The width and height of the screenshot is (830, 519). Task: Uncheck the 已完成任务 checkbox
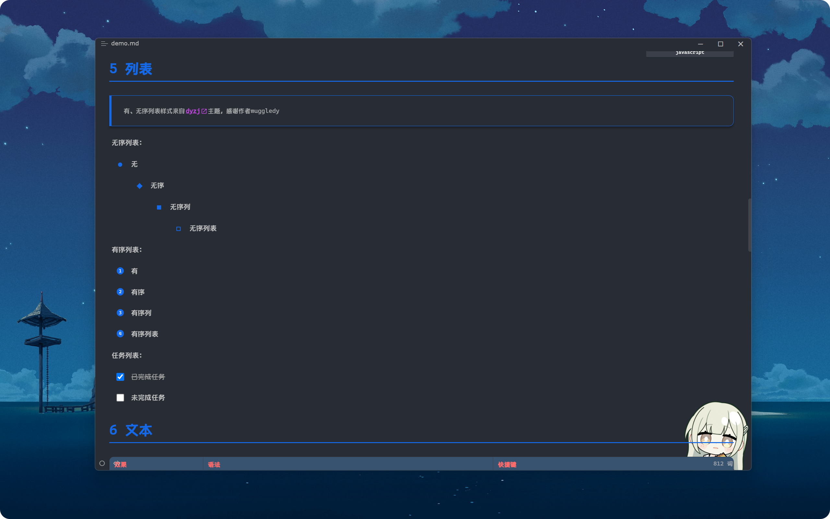click(120, 377)
